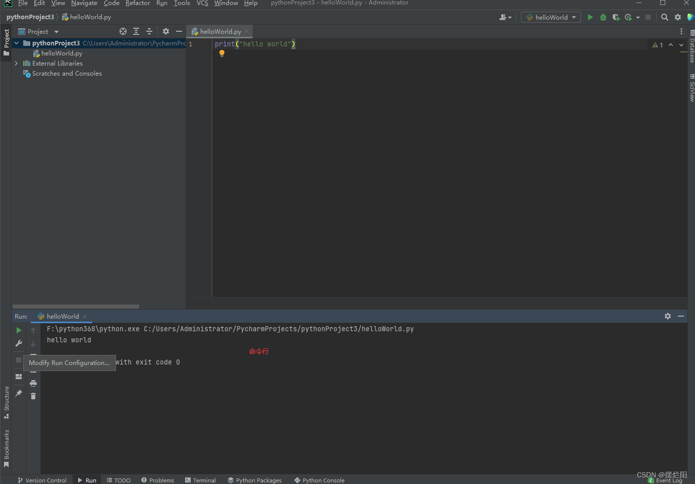Open the Python Console tool window
Viewport: 695px width, 484px height.
(x=319, y=480)
